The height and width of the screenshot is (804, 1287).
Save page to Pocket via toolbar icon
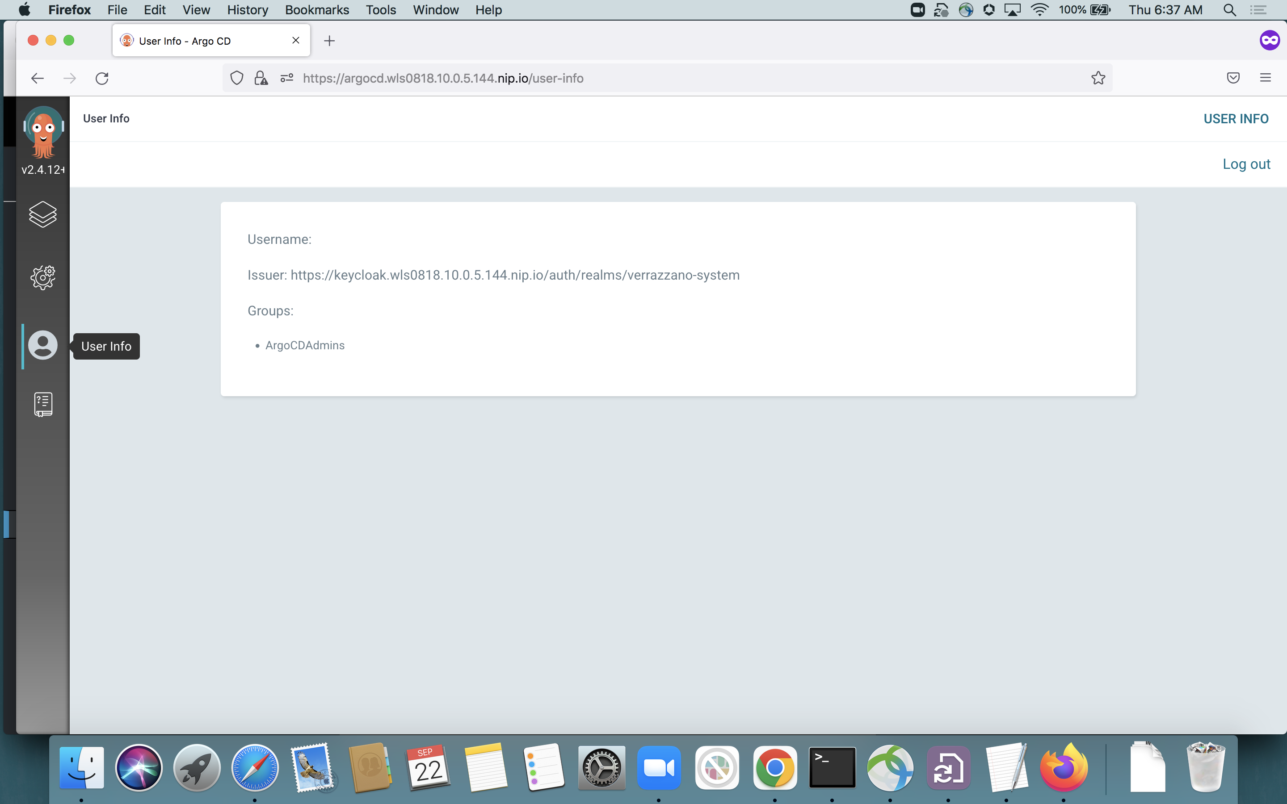[1233, 78]
